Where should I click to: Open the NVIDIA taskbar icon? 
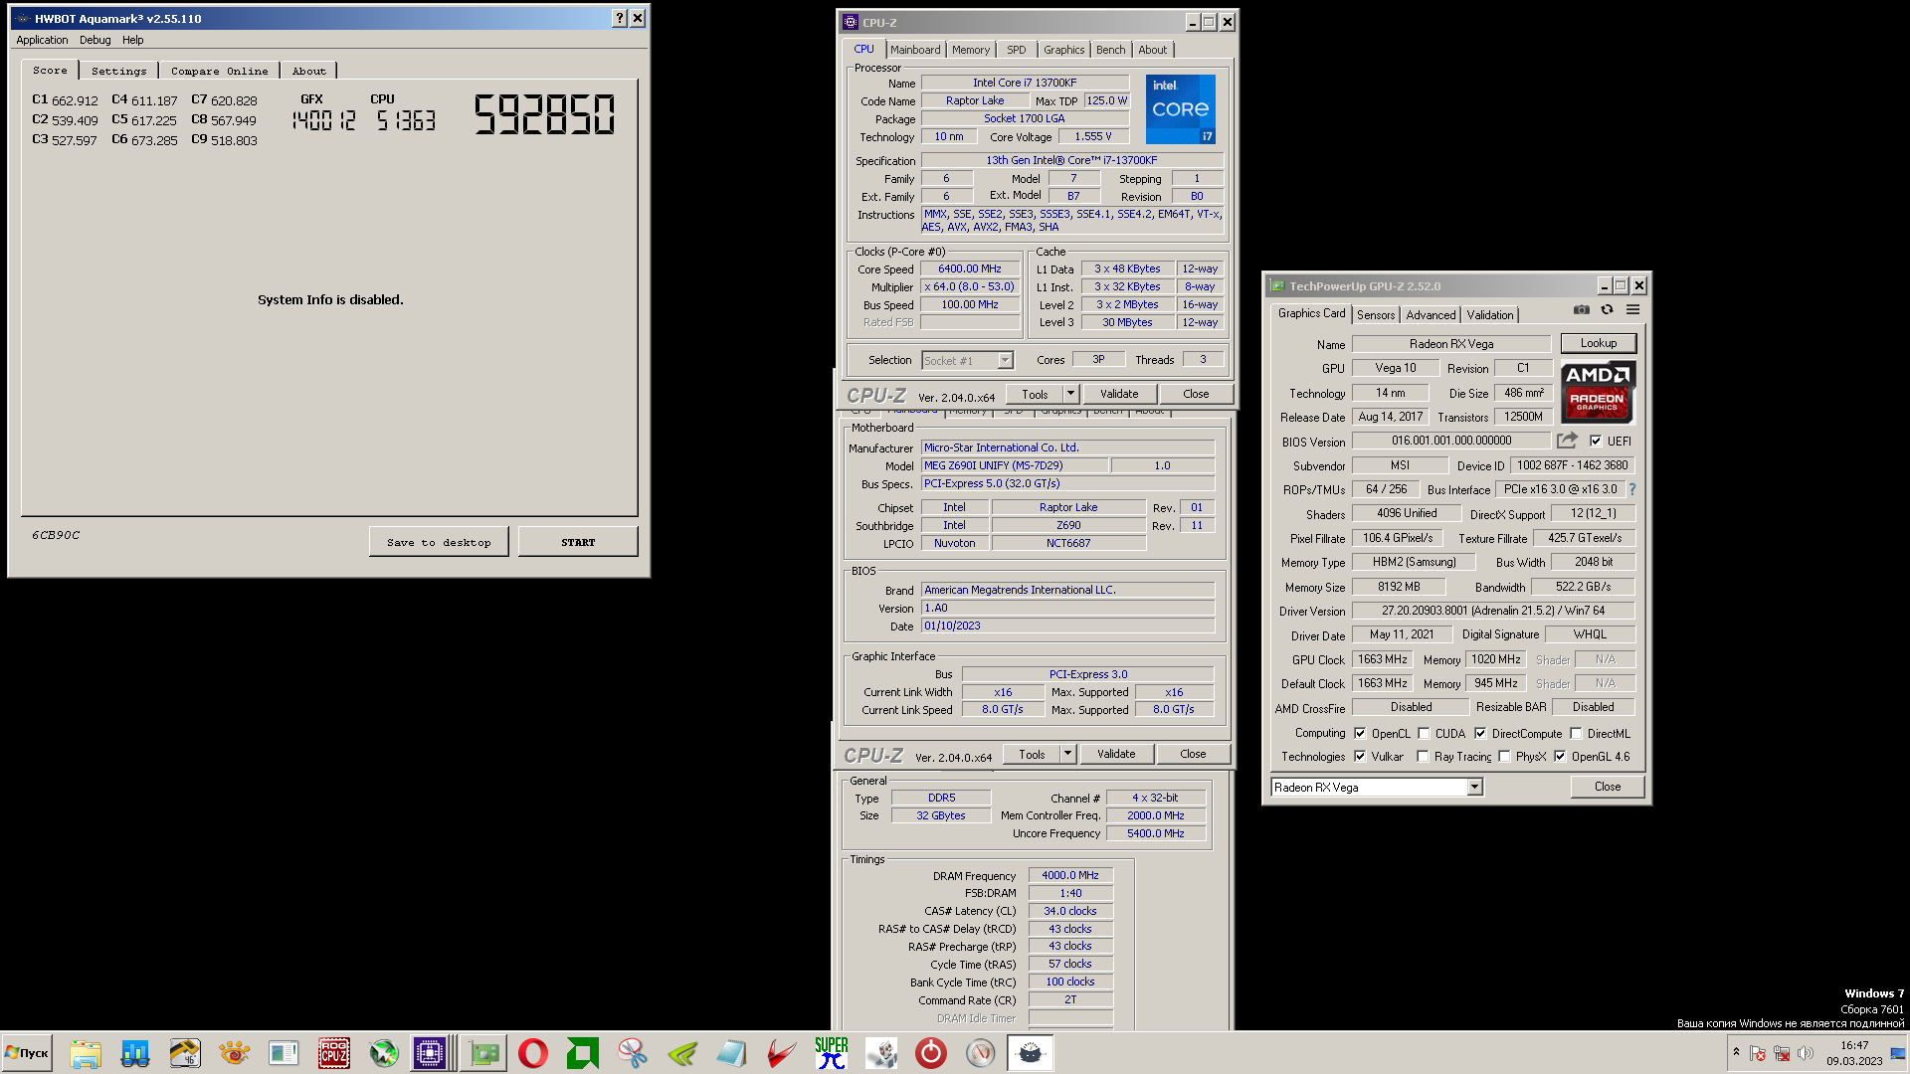point(682,1053)
